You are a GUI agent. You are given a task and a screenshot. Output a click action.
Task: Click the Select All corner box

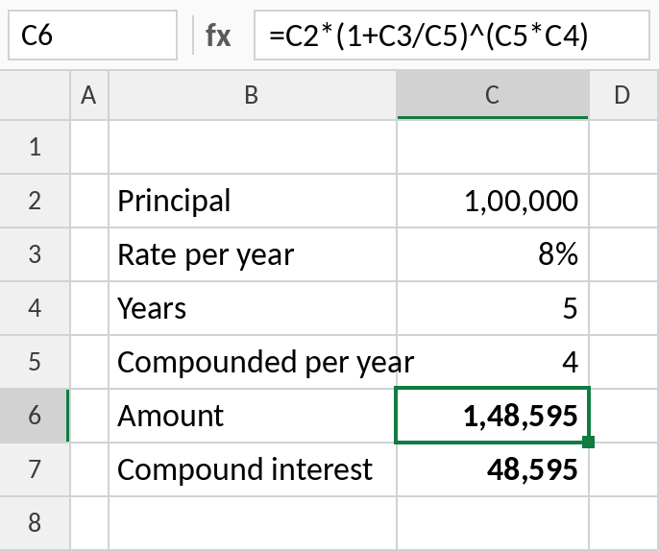tap(35, 95)
